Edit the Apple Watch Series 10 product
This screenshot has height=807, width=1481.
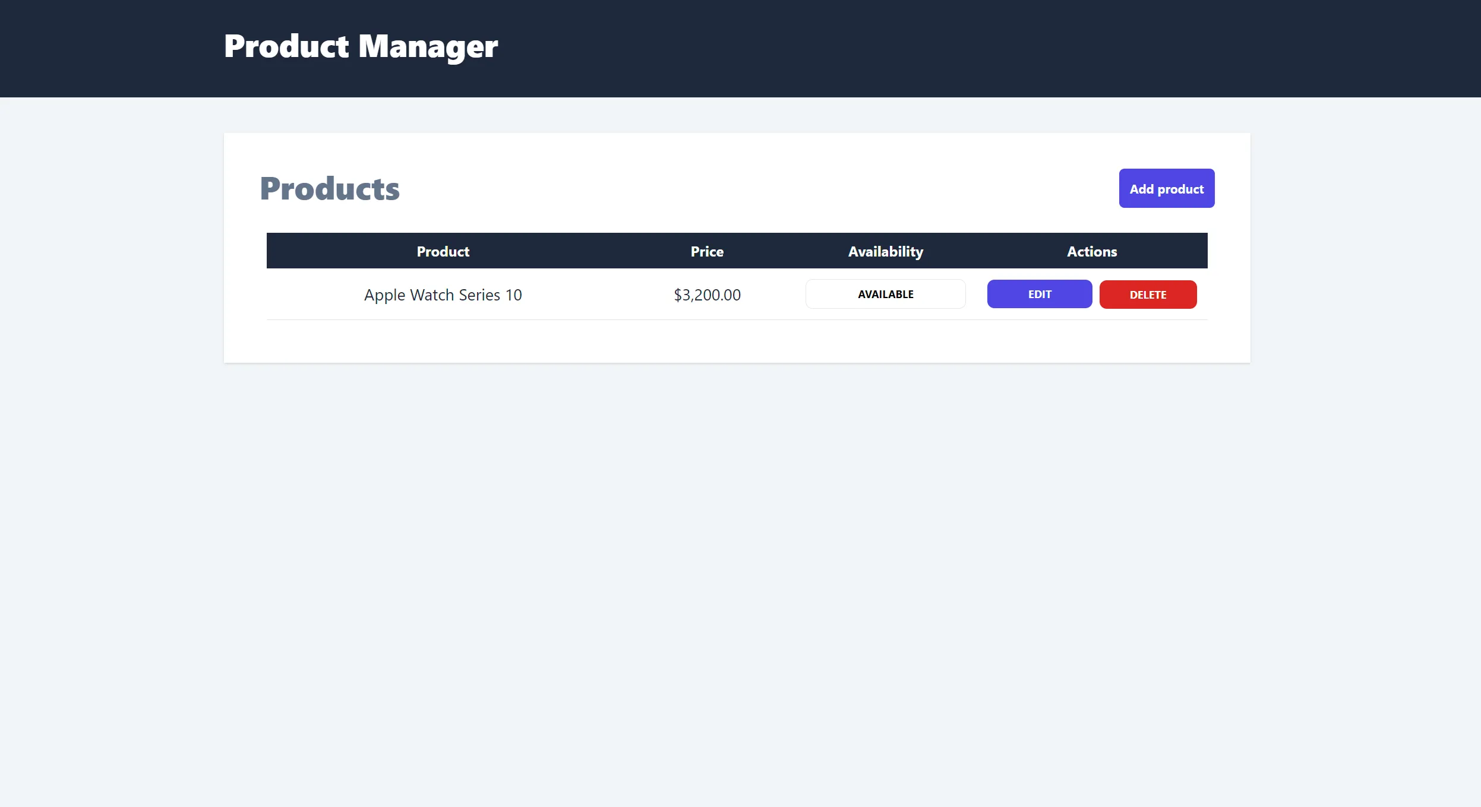coord(1039,294)
